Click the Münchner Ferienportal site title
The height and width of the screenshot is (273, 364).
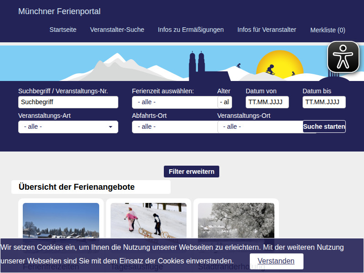click(59, 11)
